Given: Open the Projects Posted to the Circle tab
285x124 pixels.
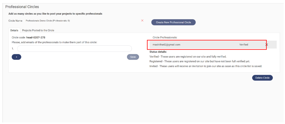Looking at the screenshot, I should 38,30.
